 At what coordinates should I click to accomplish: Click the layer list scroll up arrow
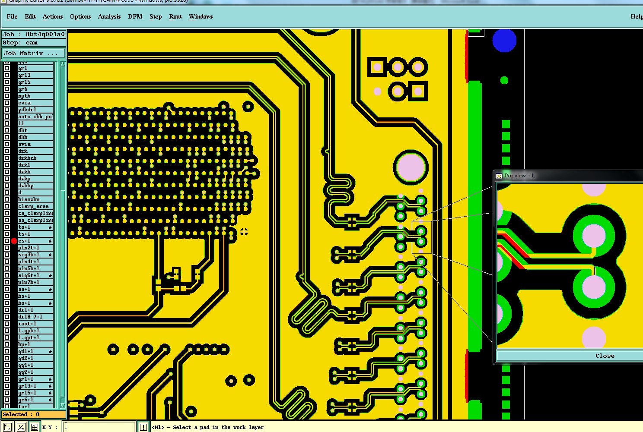click(x=63, y=64)
